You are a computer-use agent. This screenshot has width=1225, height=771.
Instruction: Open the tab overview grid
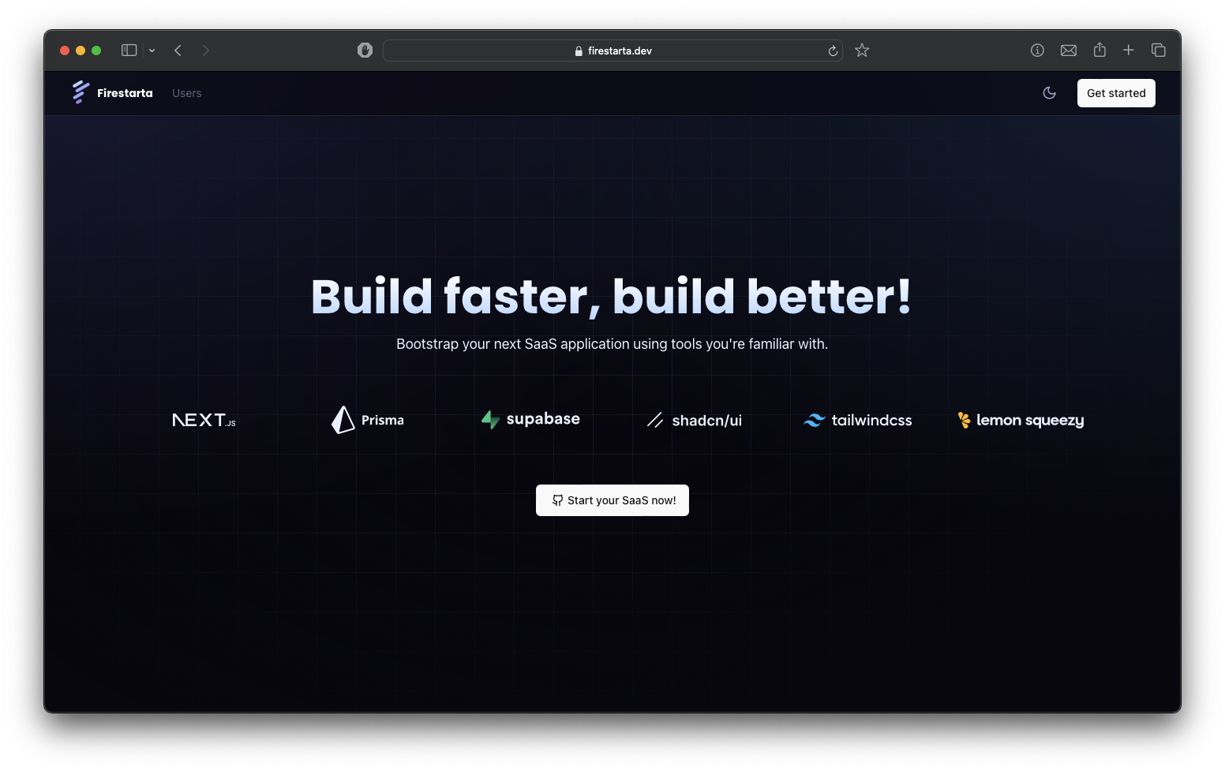pyautogui.click(x=1159, y=50)
